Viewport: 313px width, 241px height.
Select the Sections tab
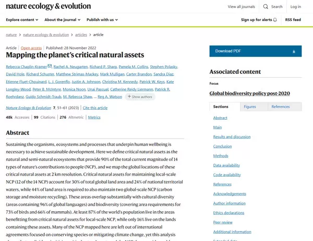pos(221,106)
